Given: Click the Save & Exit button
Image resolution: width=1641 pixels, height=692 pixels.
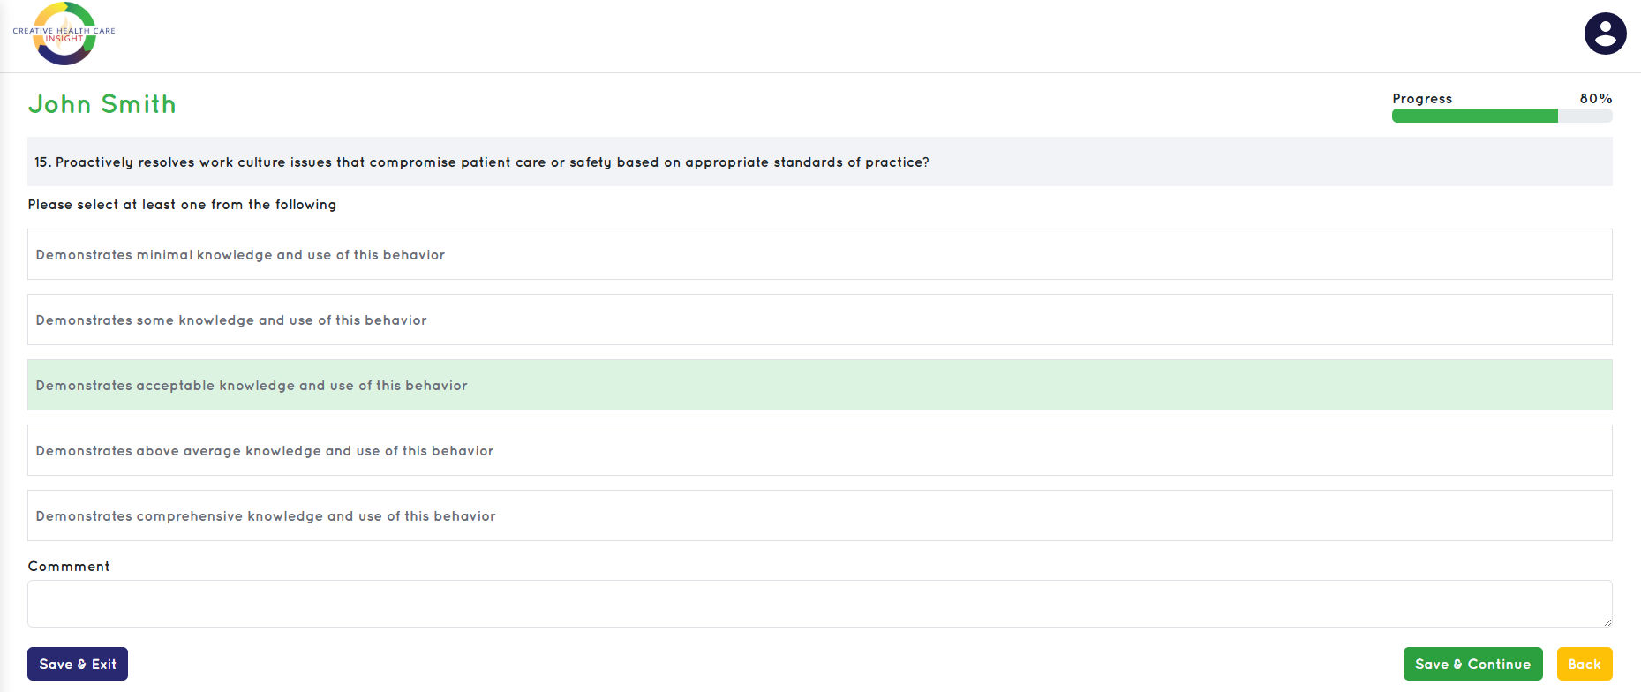Looking at the screenshot, I should (78, 664).
